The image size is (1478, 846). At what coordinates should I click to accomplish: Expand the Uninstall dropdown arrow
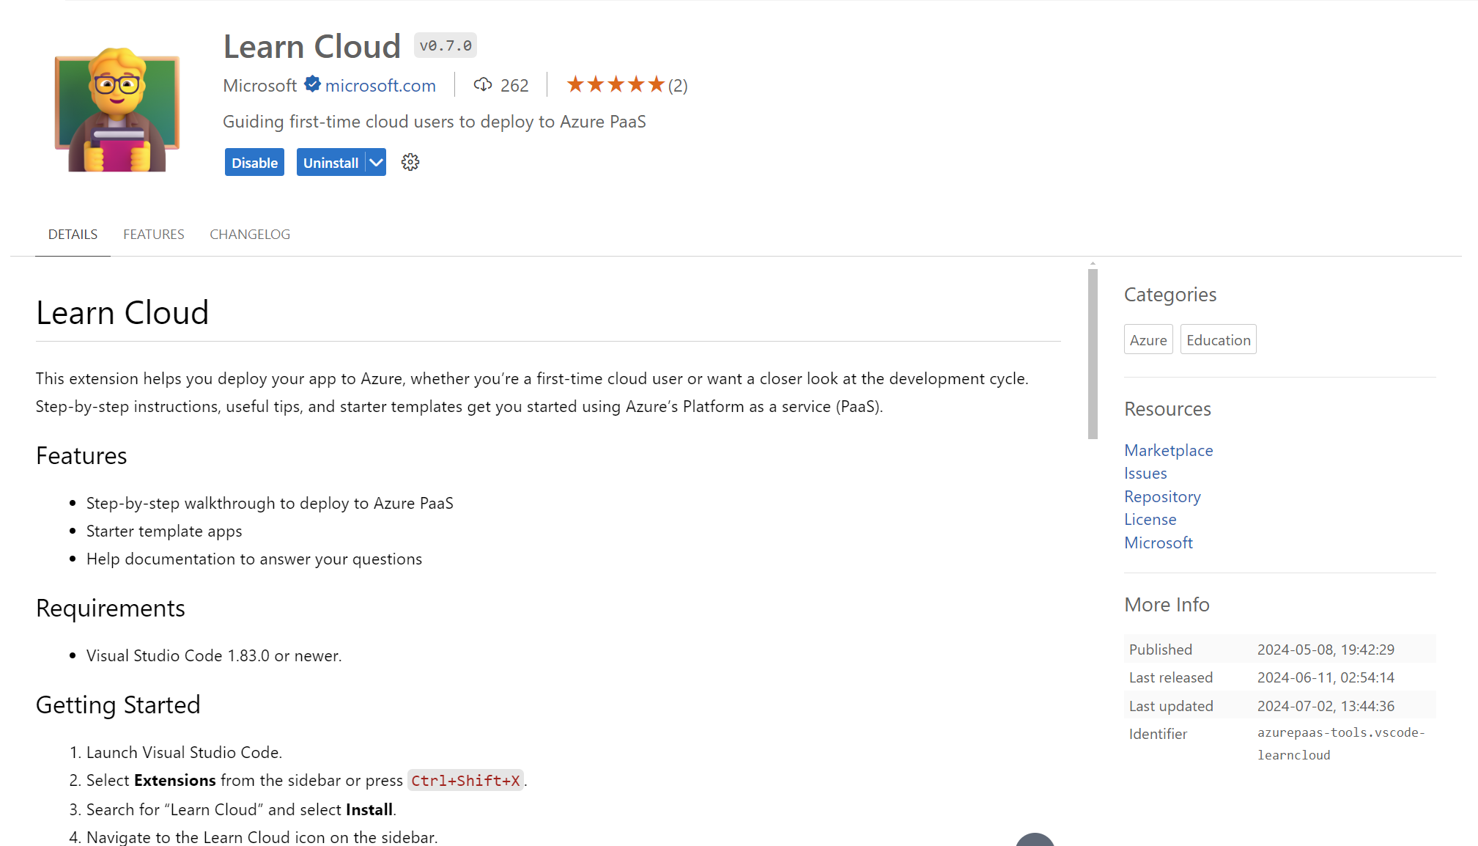tap(376, 162)
